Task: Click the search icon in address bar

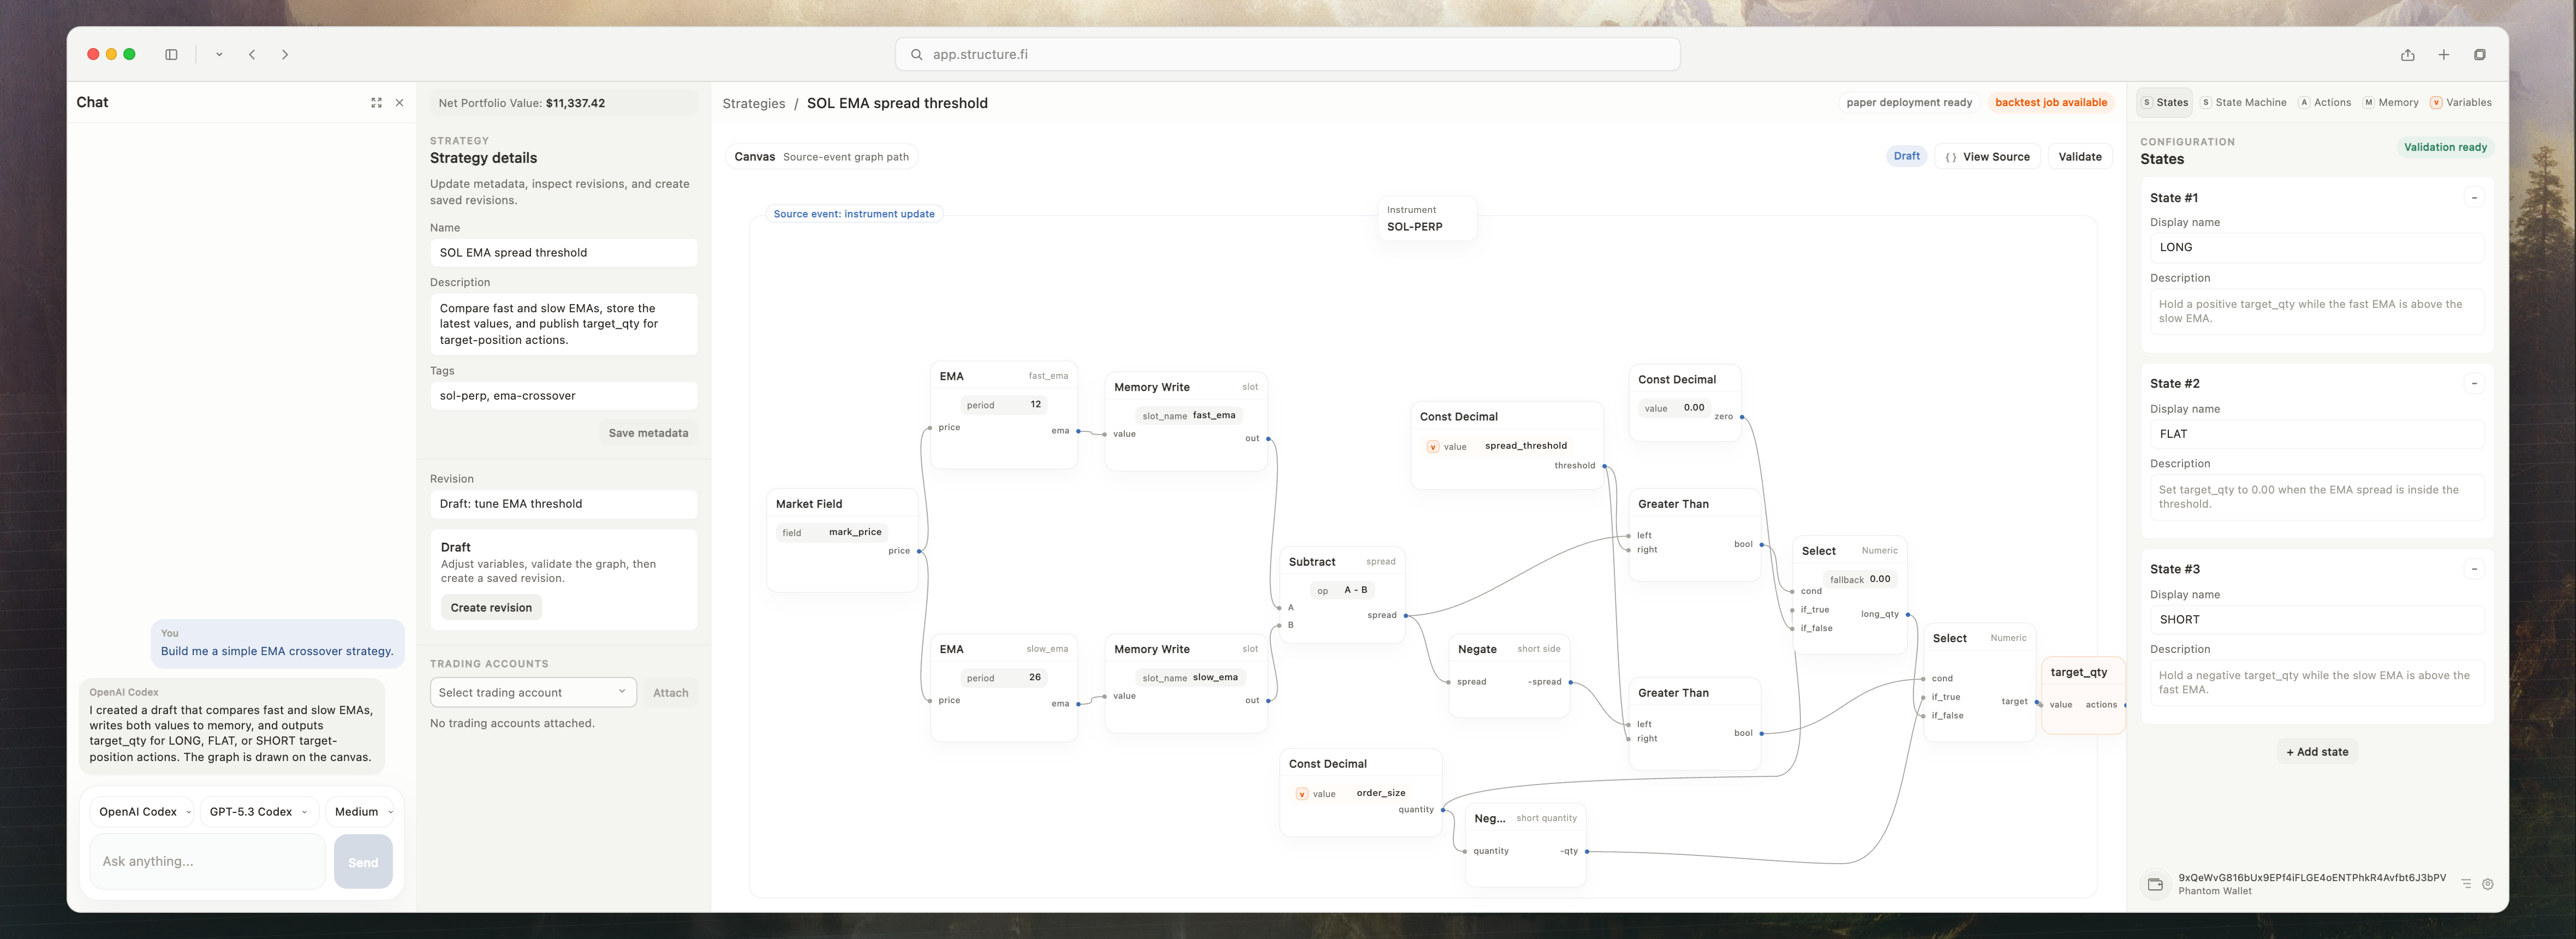Action: 916,55
